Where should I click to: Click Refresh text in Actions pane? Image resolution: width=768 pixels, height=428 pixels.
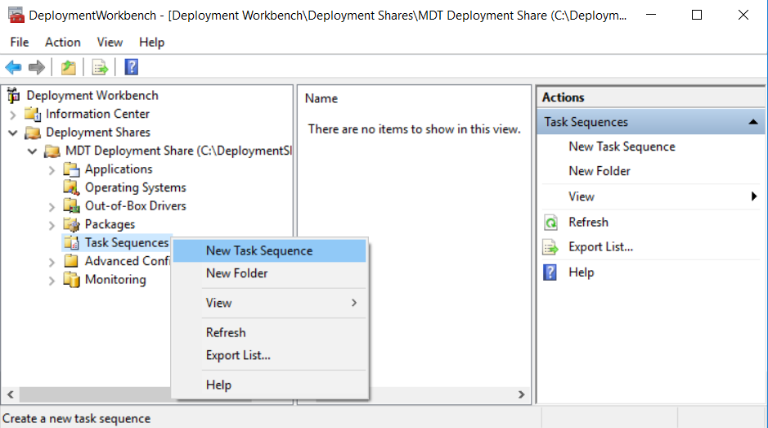(x=588, y=222)
